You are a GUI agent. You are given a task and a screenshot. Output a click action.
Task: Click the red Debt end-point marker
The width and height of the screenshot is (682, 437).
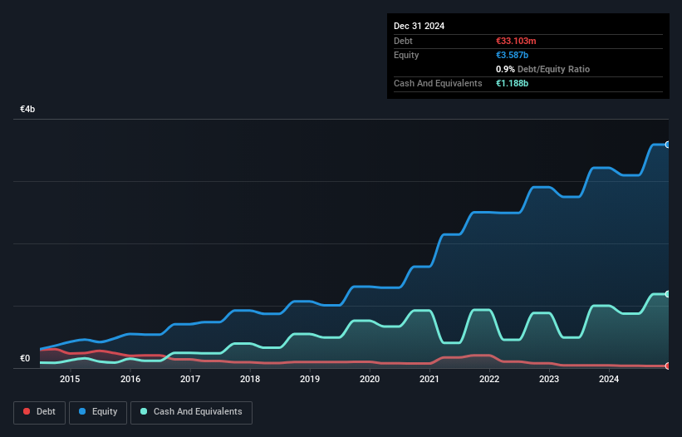(x=668, y=366)
